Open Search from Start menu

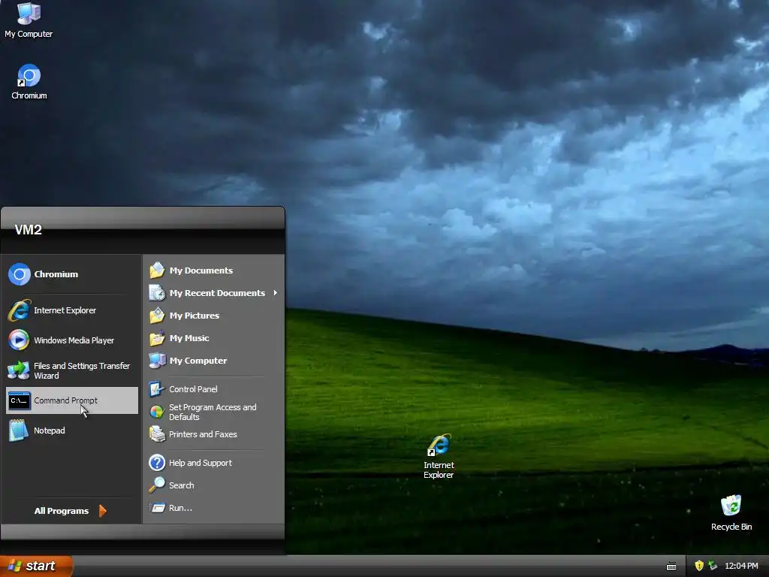213,485
